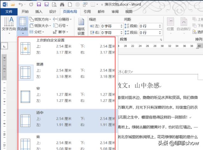Viewport: 203px width, 150px height.
Task: Expand Columns (分栏) dropdown
Action: pyautogui.click(x=37, y=32)
